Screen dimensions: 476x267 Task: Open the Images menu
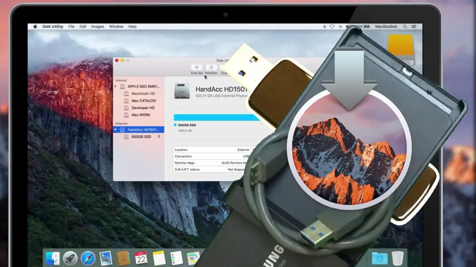point(98,26)
